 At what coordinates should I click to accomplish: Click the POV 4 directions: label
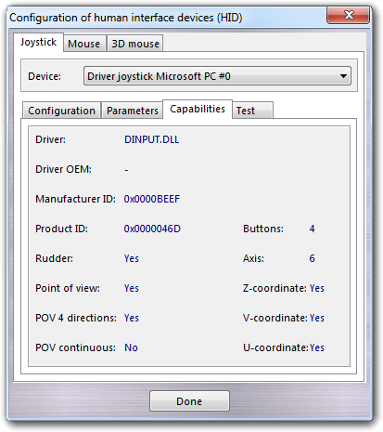[76, 318]
